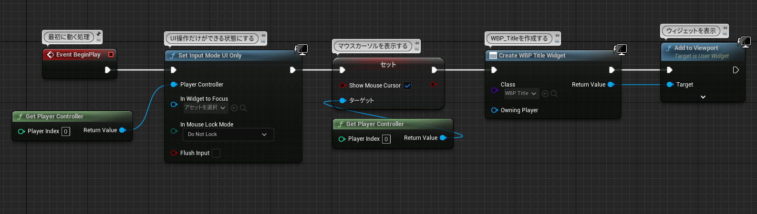Select the Add to Viewport node title
This screenshot has width=757, height=214.
click(696, 48)
